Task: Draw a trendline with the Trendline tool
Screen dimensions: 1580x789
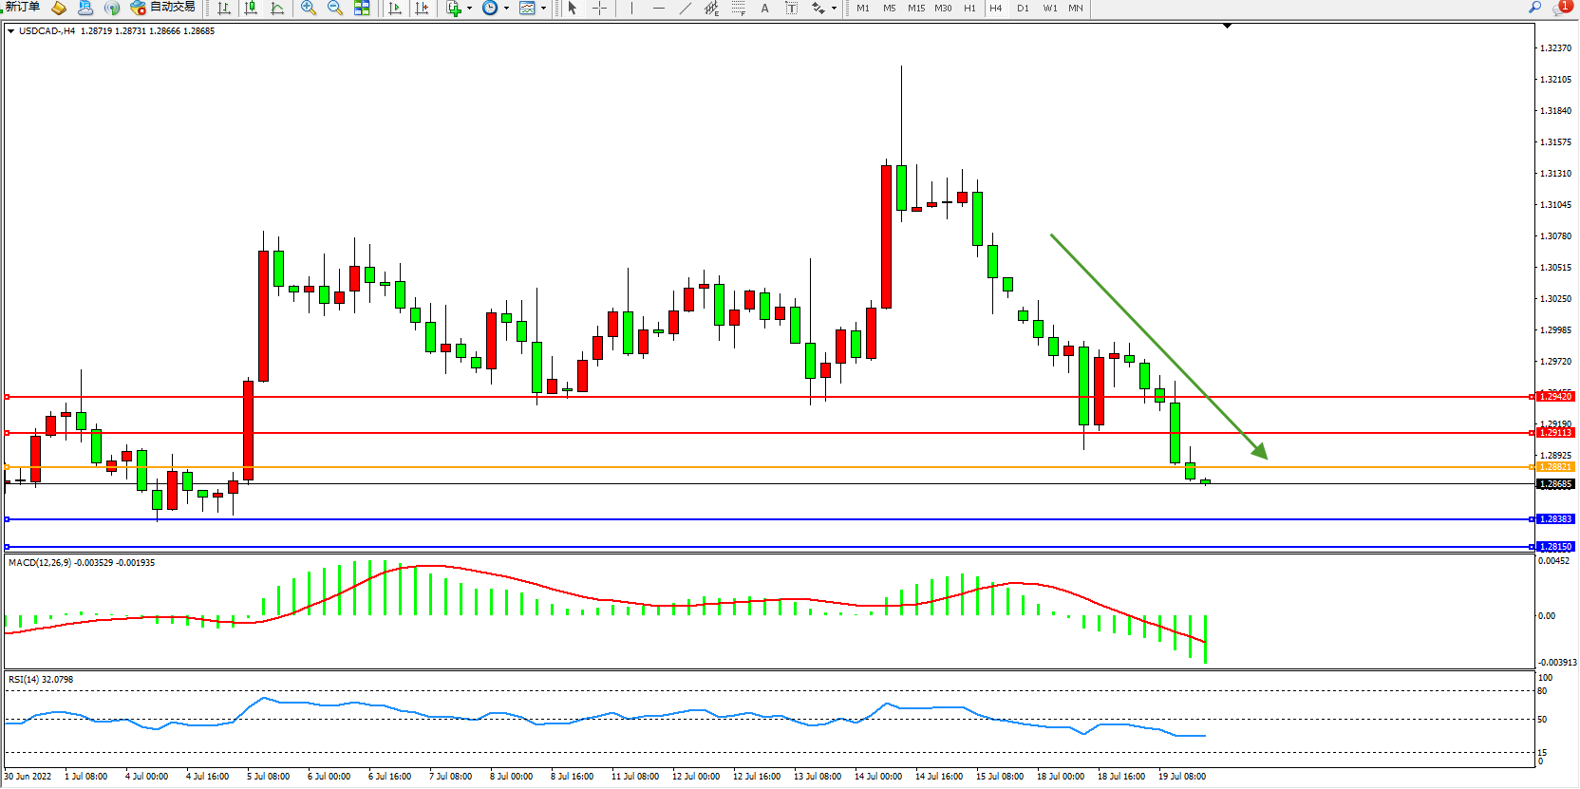Action: click(x=686, y=8)
